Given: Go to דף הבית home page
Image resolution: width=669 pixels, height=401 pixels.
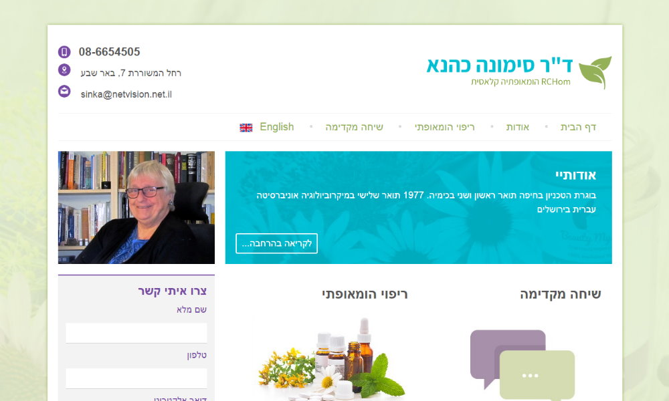Looking at the screenshot, I should point(578,127).
